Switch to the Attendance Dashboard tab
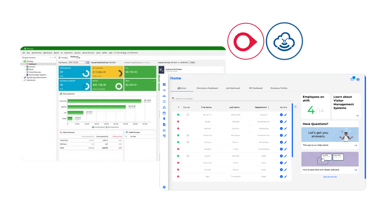This screenshot has height=213, width=386. pyautogui.click(x=207, y=88)
